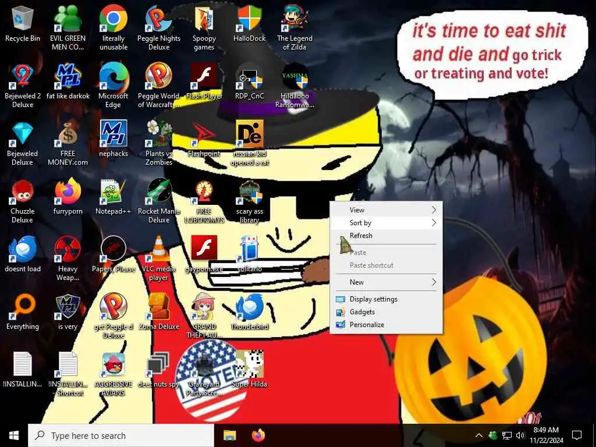Screen dimensions: 596x447
Task: Select the FREE LOBOTOMYS icon
Action: [204, 201]
